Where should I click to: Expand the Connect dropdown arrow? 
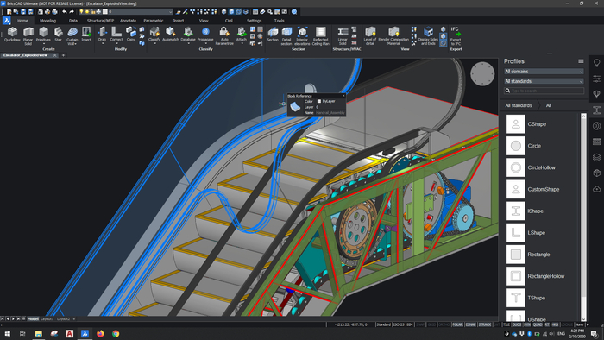coord(116,43)
